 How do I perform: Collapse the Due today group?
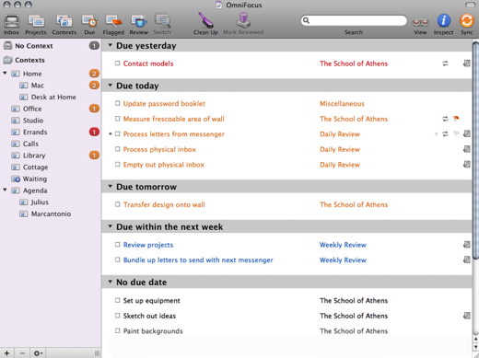(x=110, y=86)
